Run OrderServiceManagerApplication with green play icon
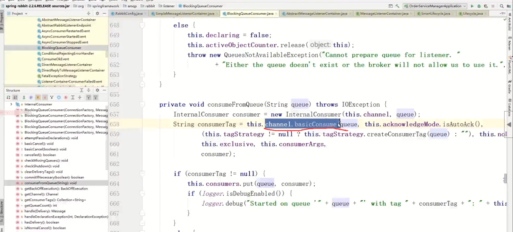Screen dimensions: 513x232 tap(472, 6)
